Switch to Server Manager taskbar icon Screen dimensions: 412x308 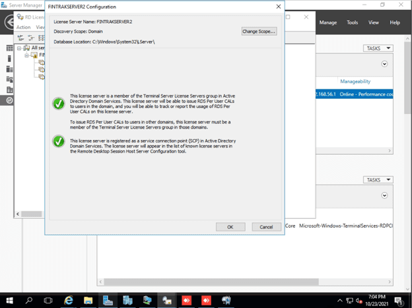pyautogui.click(x=108, y=300)
